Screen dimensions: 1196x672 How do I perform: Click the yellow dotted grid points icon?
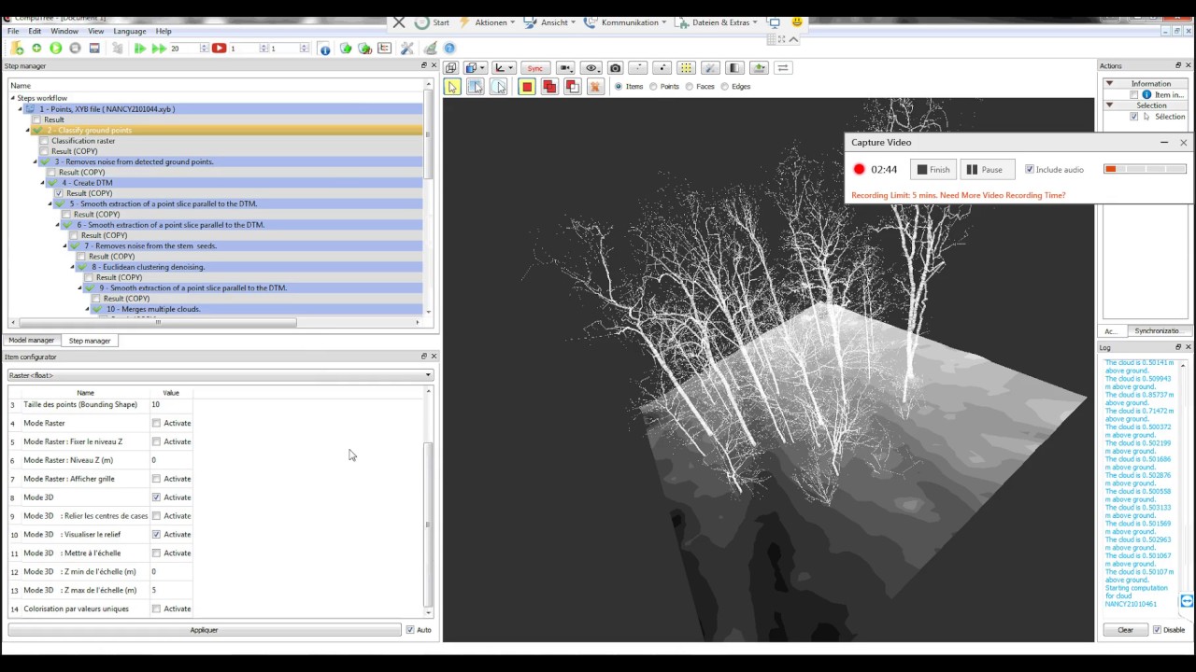686,68
